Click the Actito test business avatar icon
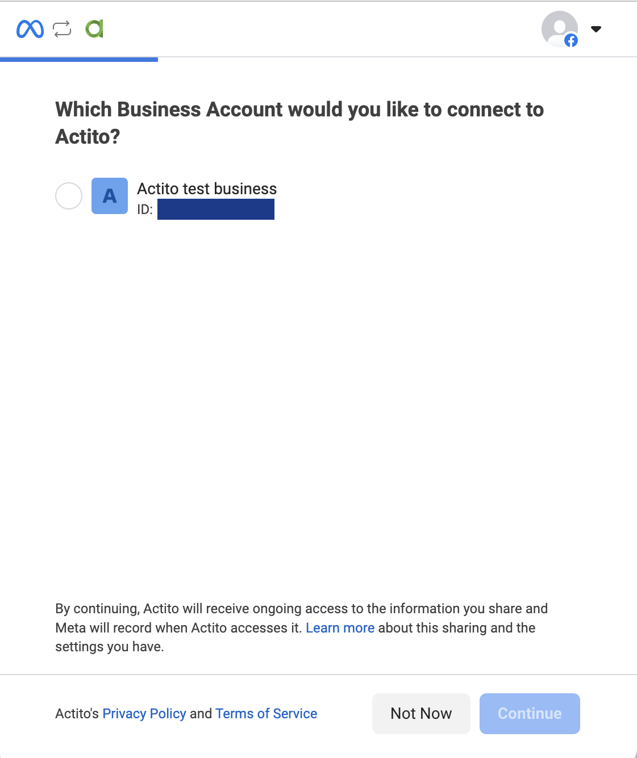The image size is (637, 758). tap(109, 196)
